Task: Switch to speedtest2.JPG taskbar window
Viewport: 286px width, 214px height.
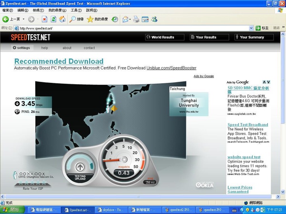Action: [179, 210]
